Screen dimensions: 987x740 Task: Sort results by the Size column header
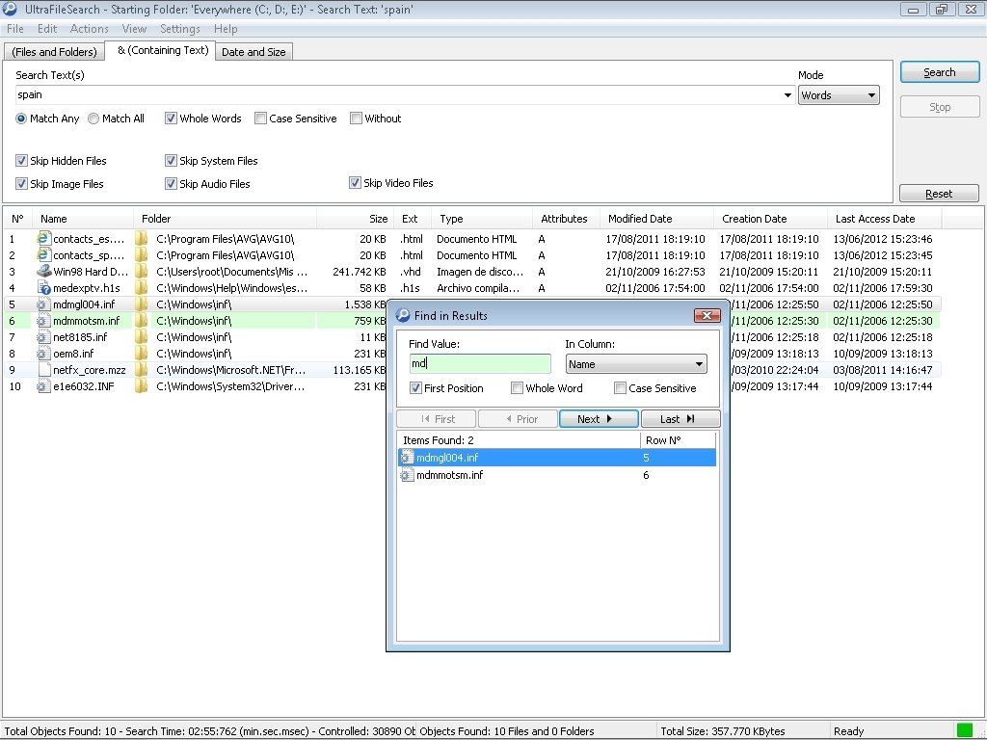[x=357, y=219]
